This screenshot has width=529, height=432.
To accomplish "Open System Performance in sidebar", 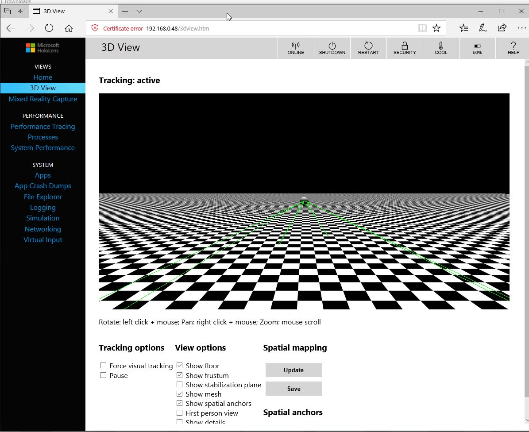I will pyautogui.click(x=43, y=148).
